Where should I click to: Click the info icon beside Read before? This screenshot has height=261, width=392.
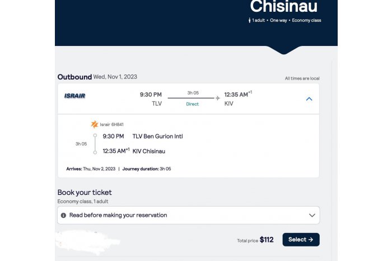click(x=63, y=215)
